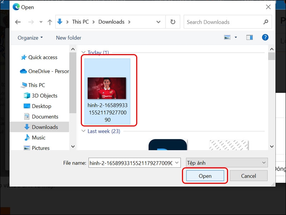Click the Music note icon

(27, 137)
